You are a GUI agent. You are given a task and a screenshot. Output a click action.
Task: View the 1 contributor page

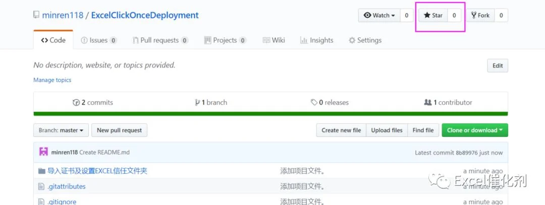(x=448, y=102)
